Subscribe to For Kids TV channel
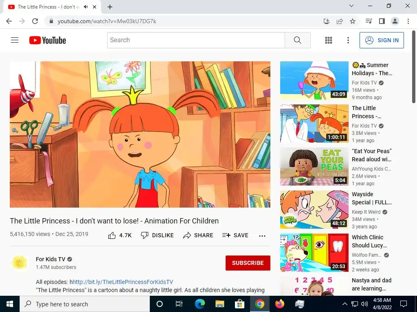The image size is (417, 312). pos(248,263)
